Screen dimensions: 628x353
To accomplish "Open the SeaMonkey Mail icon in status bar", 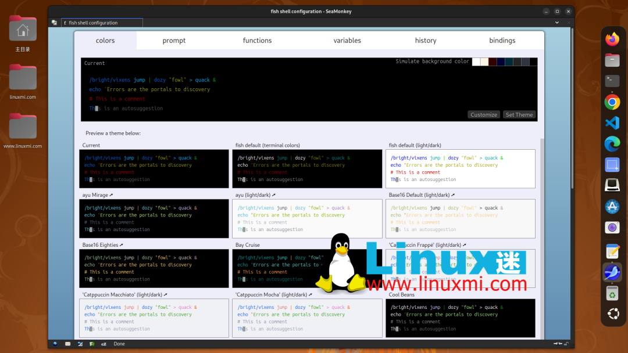I will click(67, 344).
